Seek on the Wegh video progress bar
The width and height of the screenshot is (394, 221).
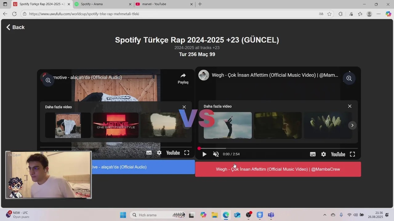click(x=278, y=149)
